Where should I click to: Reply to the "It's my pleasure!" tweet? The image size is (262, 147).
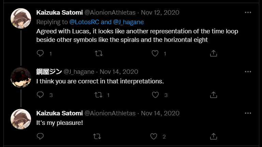point(40,136)
